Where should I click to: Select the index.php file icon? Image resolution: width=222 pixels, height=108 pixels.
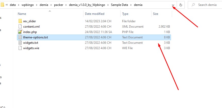pos(20,32)
